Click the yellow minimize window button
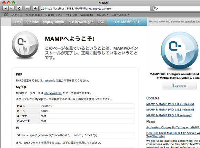The height and width of the screenshot is (148, 200). (9, 3)
